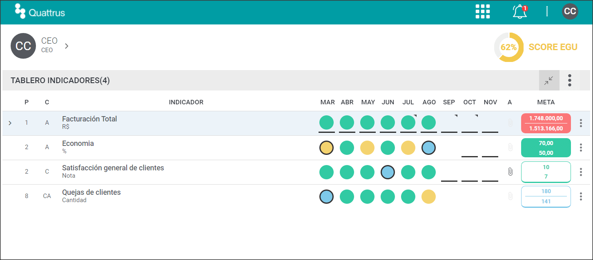The height and width of the screenshot is (260, 593).
Task: Open the apps grid menu
Action: (483, 11)
